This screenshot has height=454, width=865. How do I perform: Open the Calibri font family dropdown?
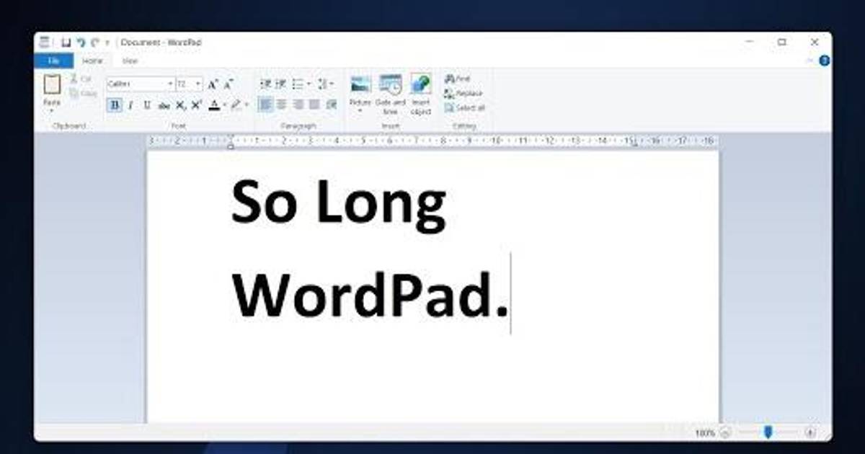[x=170, y=84]
